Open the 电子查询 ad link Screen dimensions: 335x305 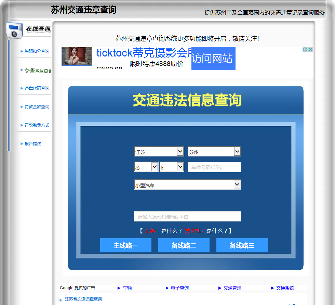pyautogui.click(x=180, y=288)
